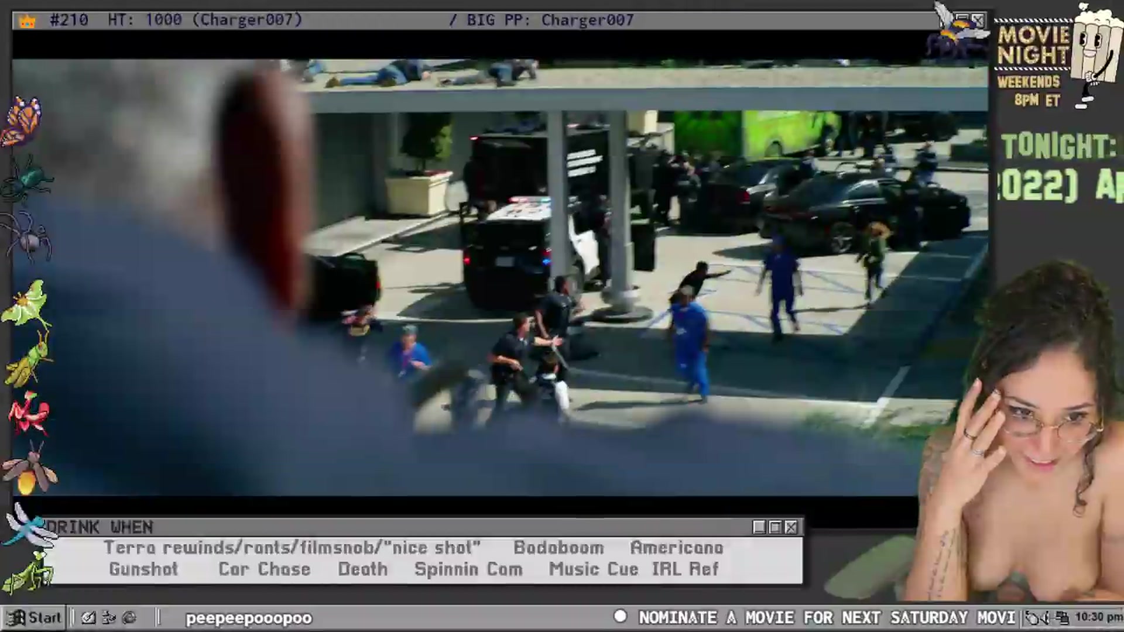The height and width of the screenshot is (632, 1124).
Task: Click the MOVIE NIGHT logo
Action: [1034, 45]
